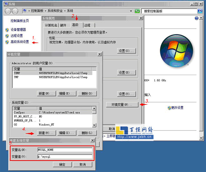Open 远程设置 link
This screenshot has height=172, width=206.
17,36
